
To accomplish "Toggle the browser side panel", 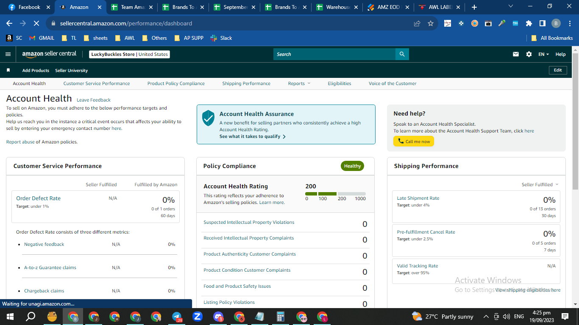I will click(542, 23).
